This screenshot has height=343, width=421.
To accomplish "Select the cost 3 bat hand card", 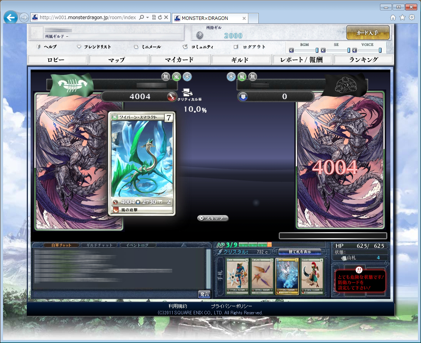I will pyautogui.click(x=262, y=276).
